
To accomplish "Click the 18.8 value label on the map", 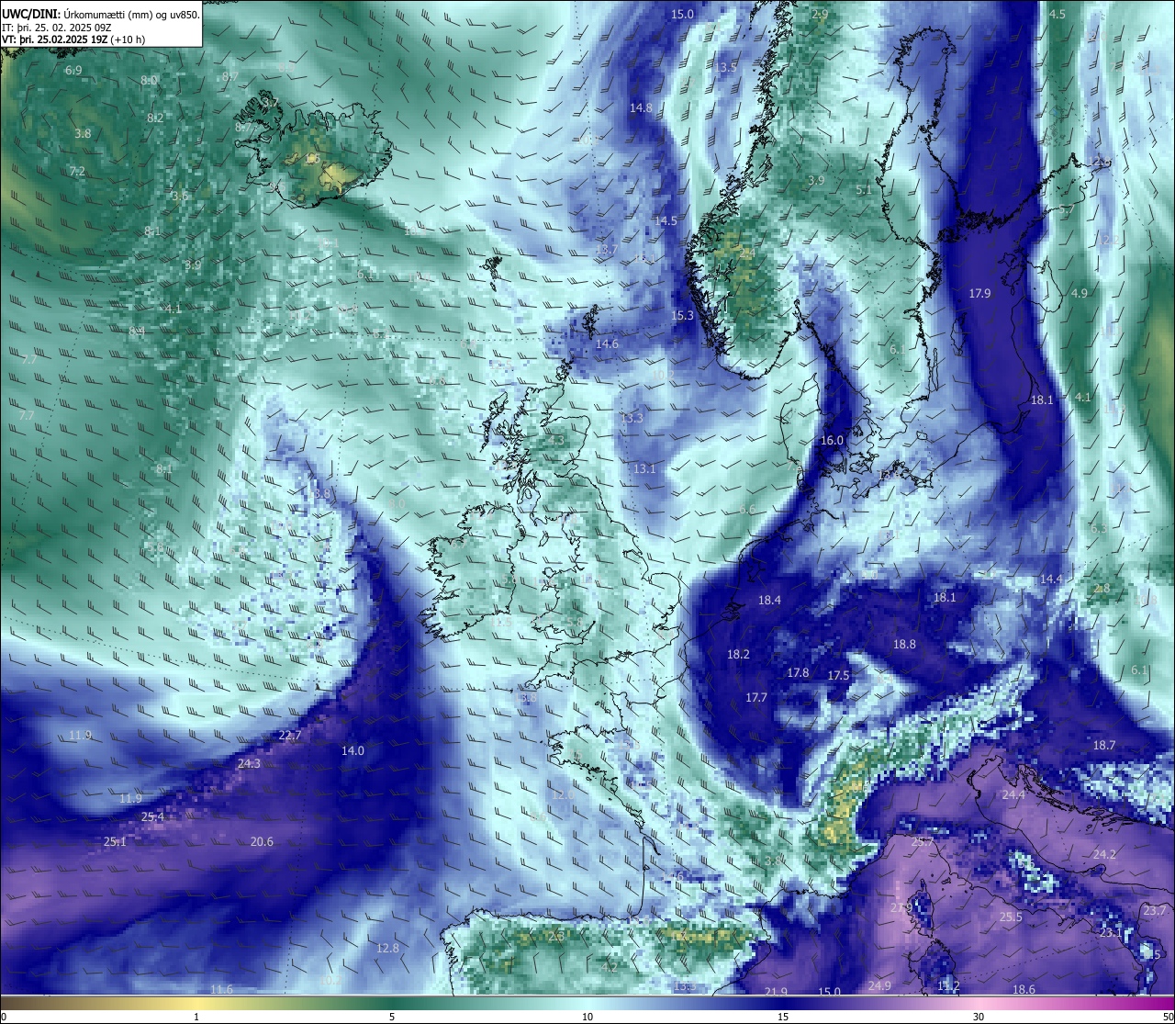I will tap(904, 645).
